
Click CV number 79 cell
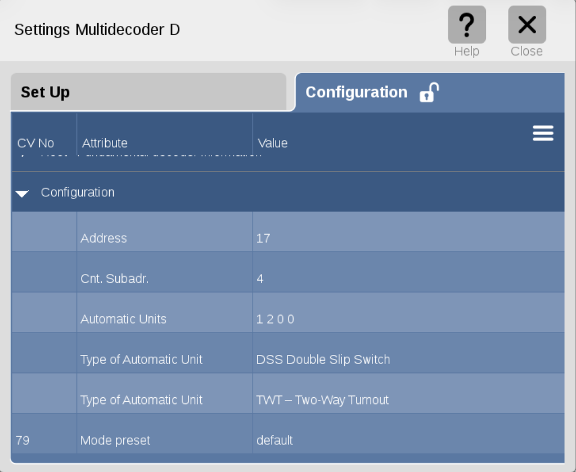pos(23,440)
